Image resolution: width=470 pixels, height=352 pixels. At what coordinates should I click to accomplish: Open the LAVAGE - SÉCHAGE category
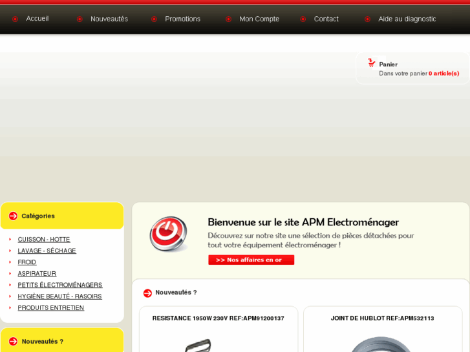click(47, 251)
